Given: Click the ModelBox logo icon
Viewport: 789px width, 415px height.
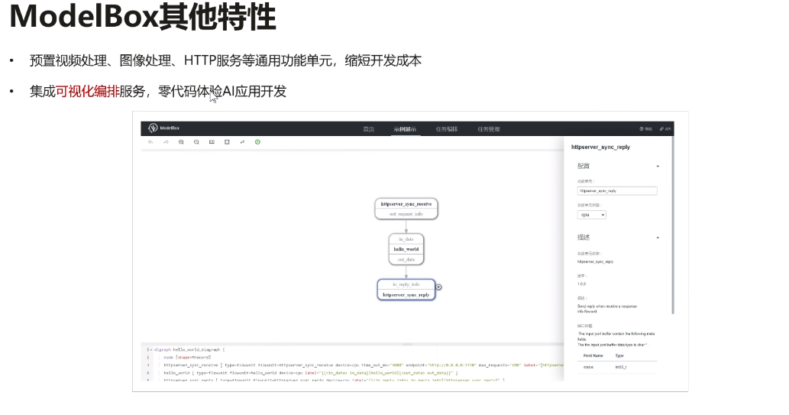Looking at the screenshot, I should coord(153,128).
